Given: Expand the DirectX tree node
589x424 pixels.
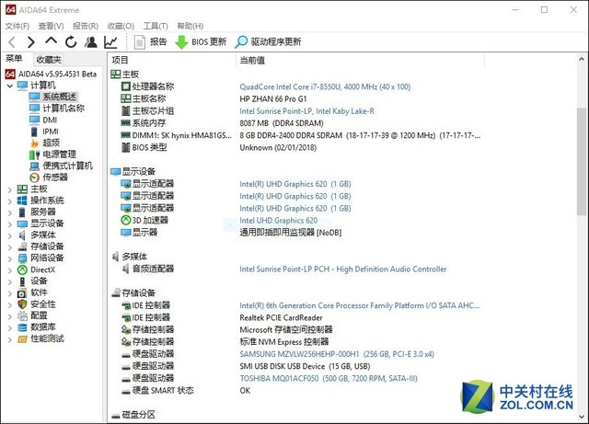Looking at the screenshot, I should [10, 269].
